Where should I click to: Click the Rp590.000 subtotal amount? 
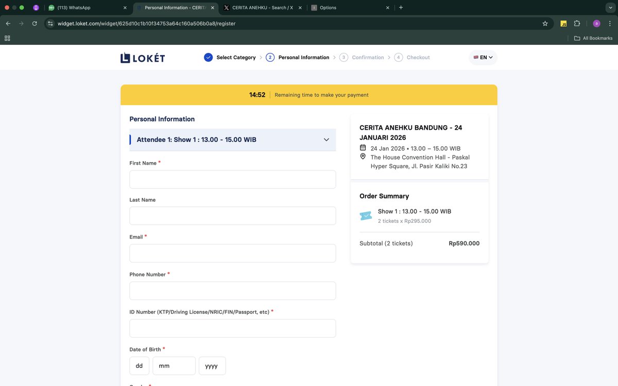coord(464,243)
